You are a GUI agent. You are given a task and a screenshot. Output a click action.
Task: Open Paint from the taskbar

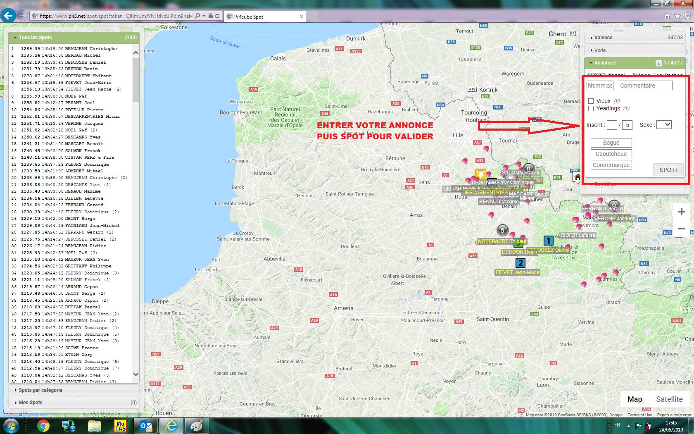click(x=196, y=426)
